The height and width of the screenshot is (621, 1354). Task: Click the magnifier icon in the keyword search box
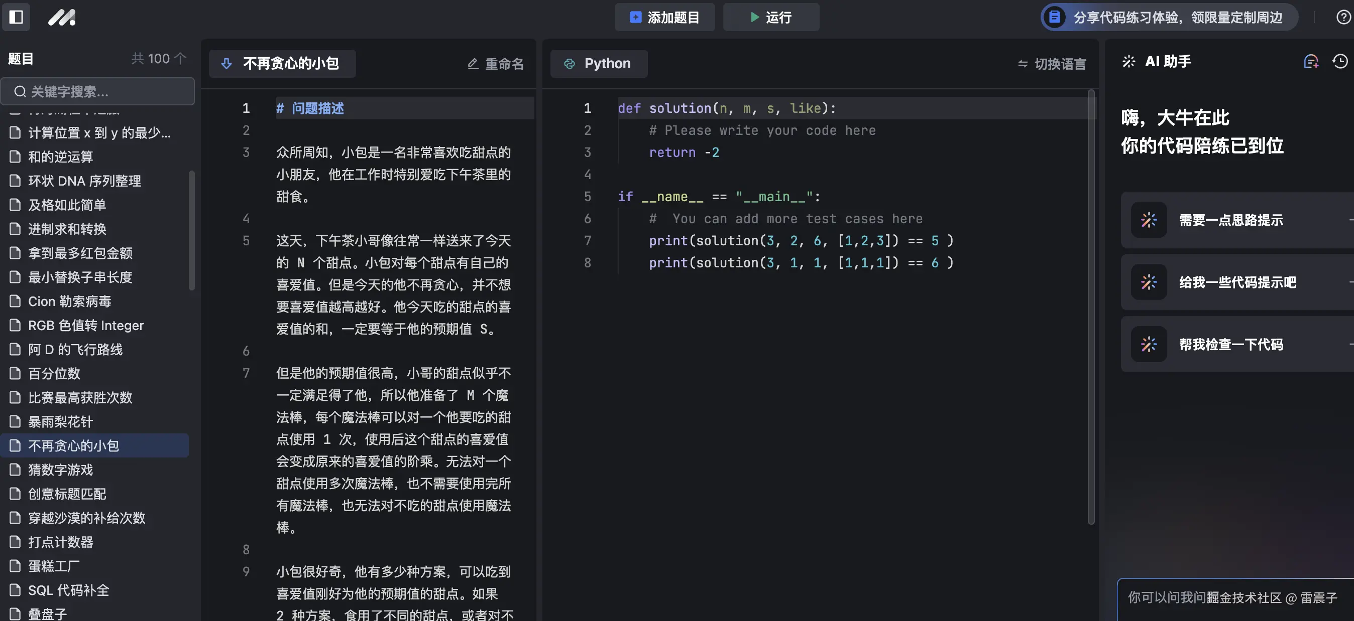[20, 91]
